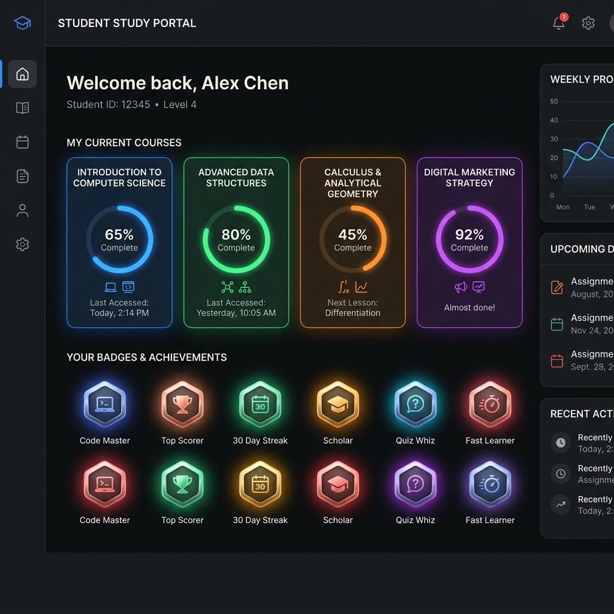Open the calendar icon in sidebar
The height and width of the screenshot is (614, 614).
coord(22,142)
